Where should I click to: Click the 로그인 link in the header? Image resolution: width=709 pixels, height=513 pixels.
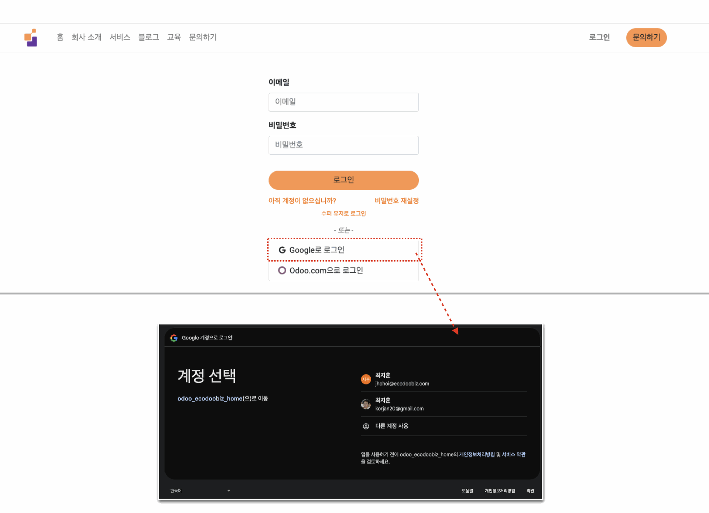pyautogui.click(x=599, y=37)
